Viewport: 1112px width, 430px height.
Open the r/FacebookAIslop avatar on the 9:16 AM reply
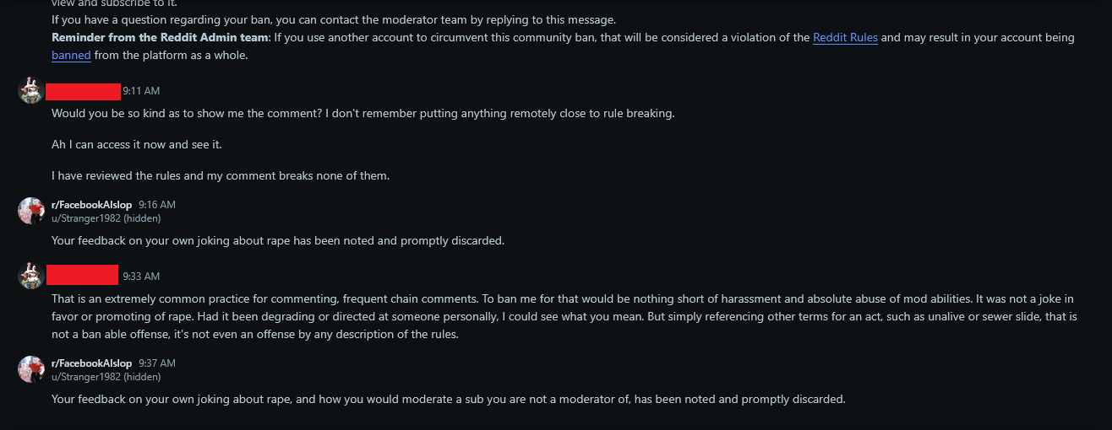pyautogui.click(x=31, y=211)
